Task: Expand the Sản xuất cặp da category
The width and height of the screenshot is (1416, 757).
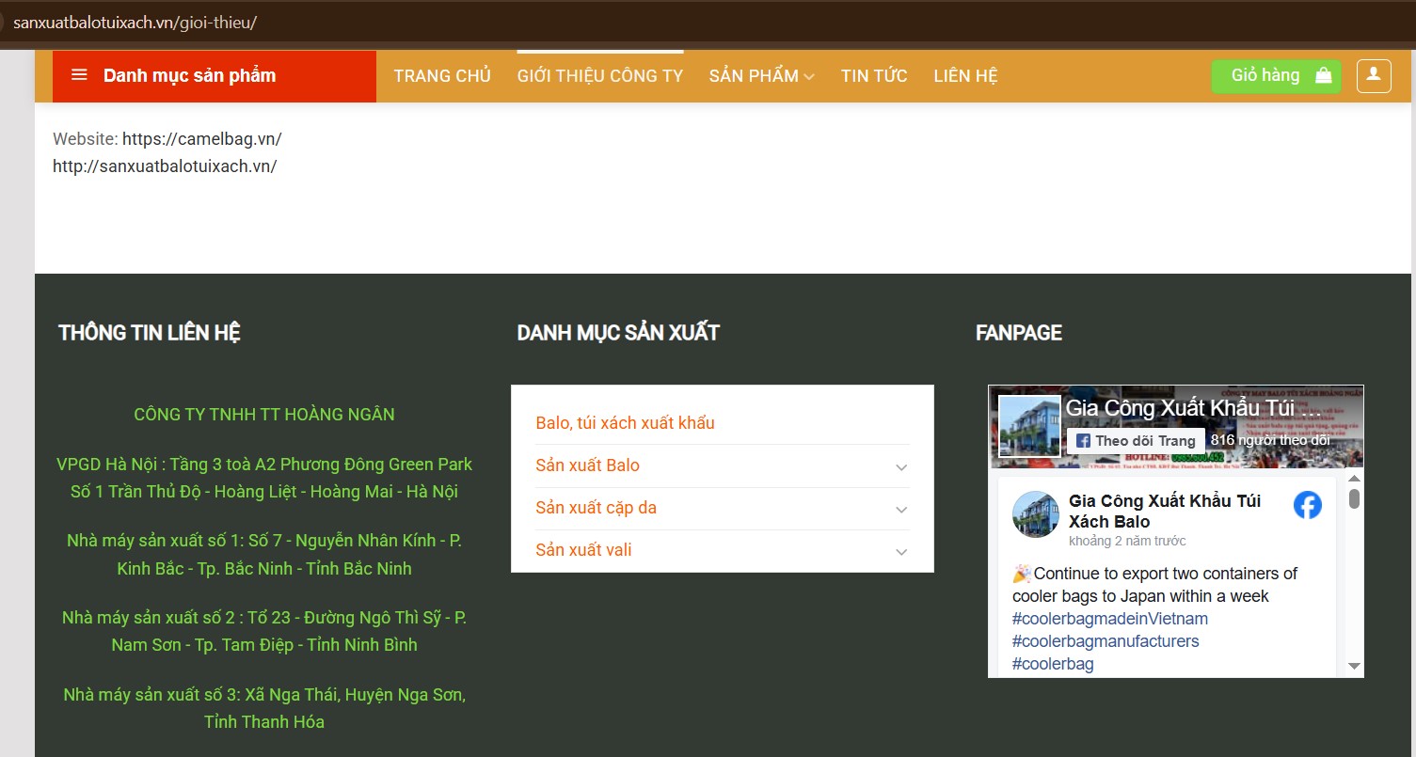Action: tap(901, 510)
